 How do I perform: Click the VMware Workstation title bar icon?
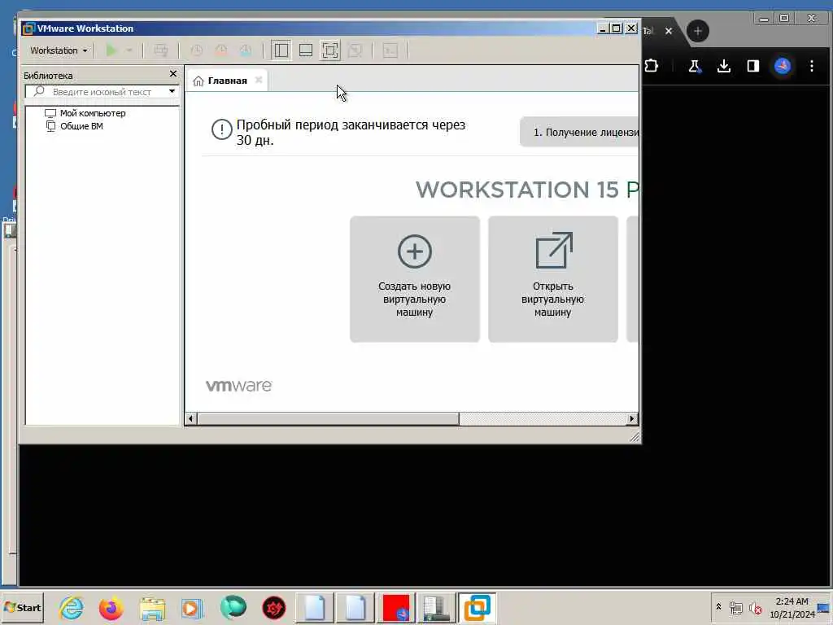(x=28, y=28)
